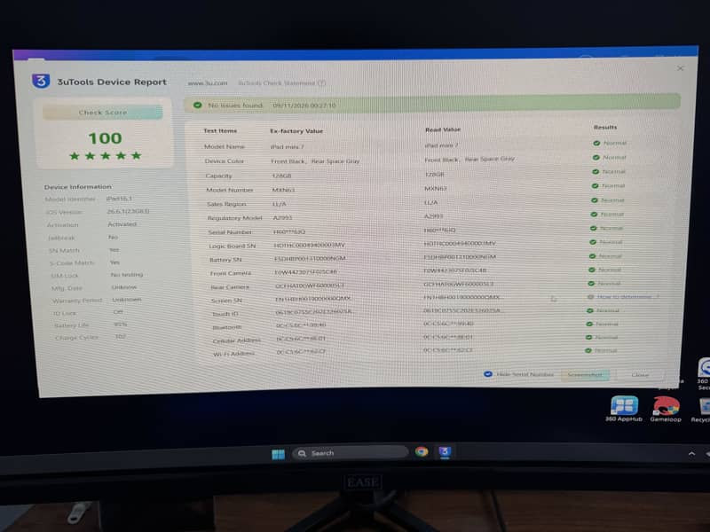Click the ex-factory Regulatory Model value A2993
Viewport: 710px width, 532px height.
coord(282,217)
